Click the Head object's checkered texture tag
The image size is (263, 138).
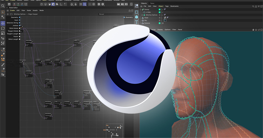[165, 18]
